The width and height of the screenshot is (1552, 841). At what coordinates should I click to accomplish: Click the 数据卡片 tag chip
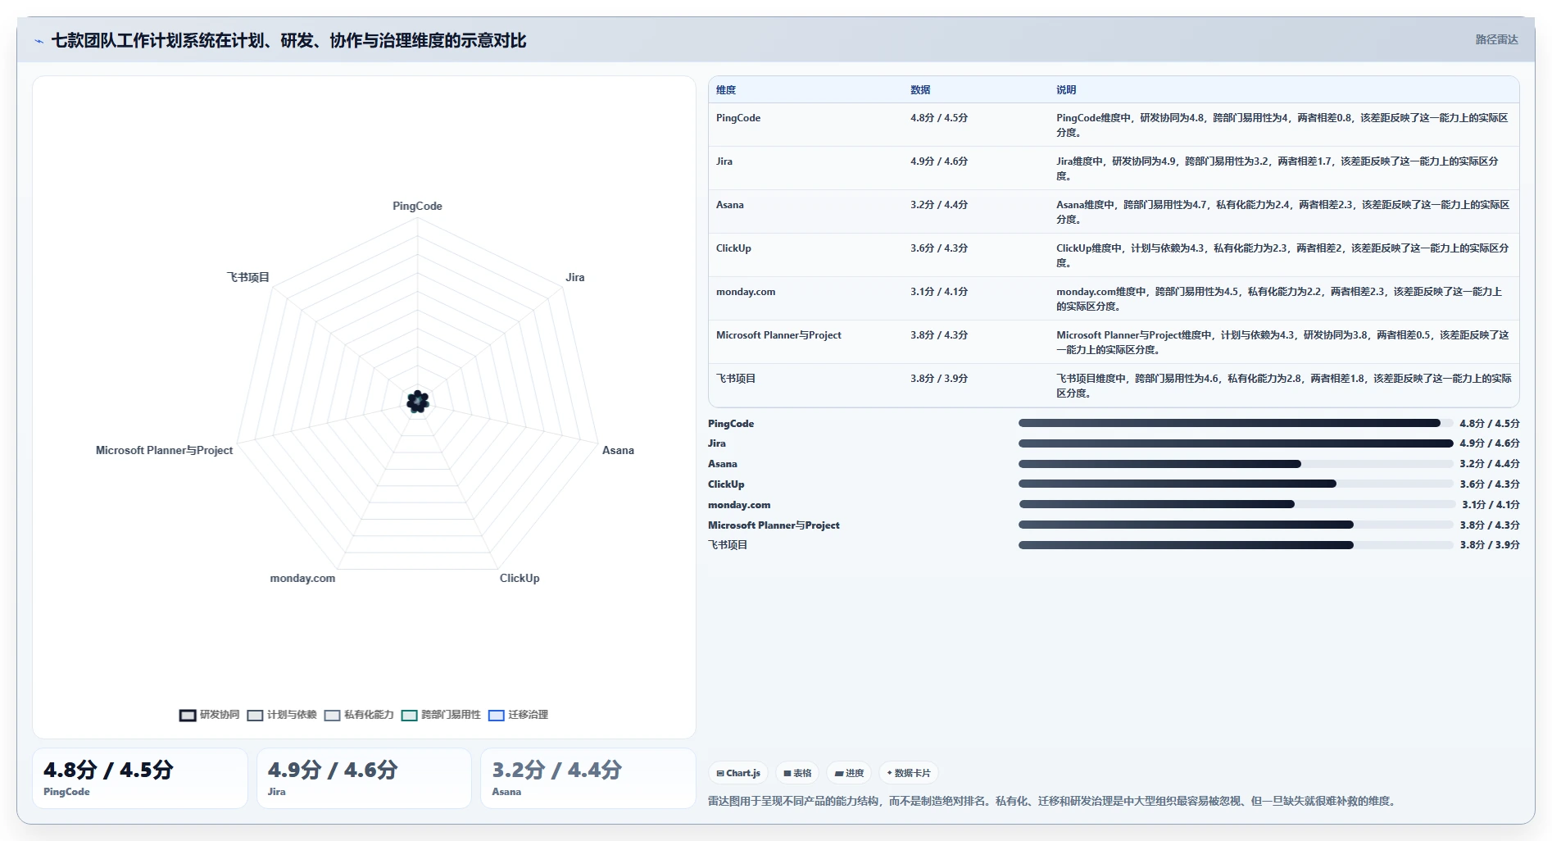point(909,773)
